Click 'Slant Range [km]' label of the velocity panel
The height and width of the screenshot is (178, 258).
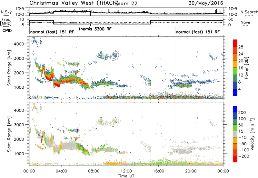(x=9, y=134)
